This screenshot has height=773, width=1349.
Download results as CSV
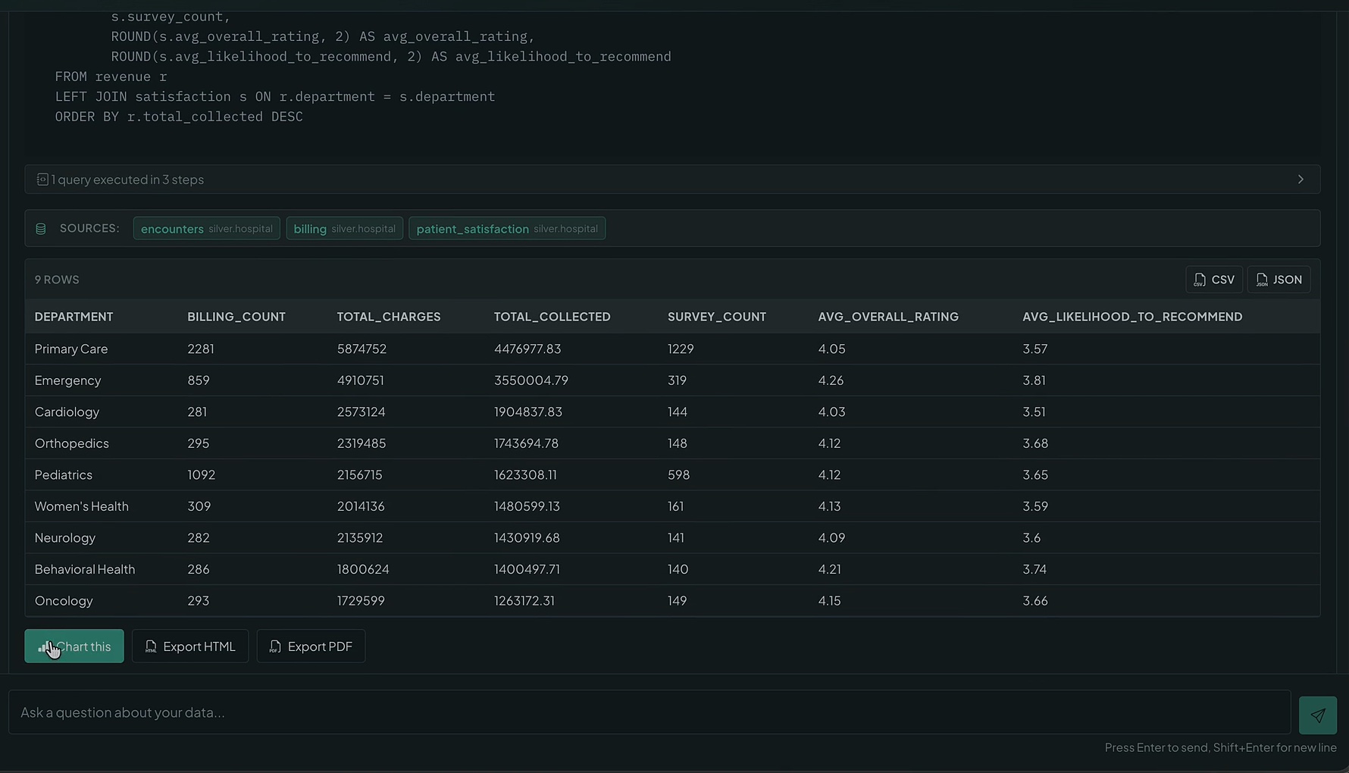pyautogui.click(x=1214, y=280)
